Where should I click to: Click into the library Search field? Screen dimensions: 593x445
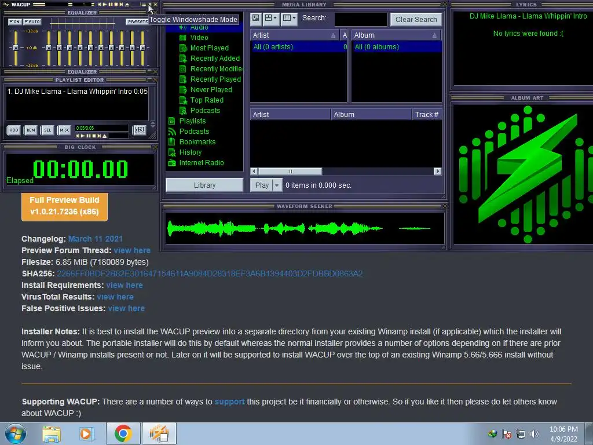click(361, 19)
